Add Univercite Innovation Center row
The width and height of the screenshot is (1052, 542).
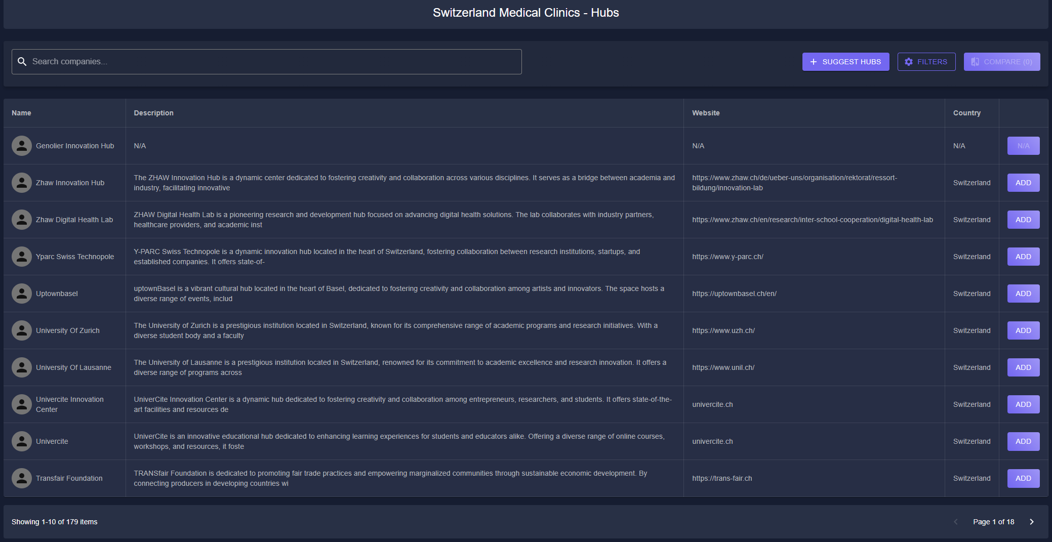point(1023,404)
